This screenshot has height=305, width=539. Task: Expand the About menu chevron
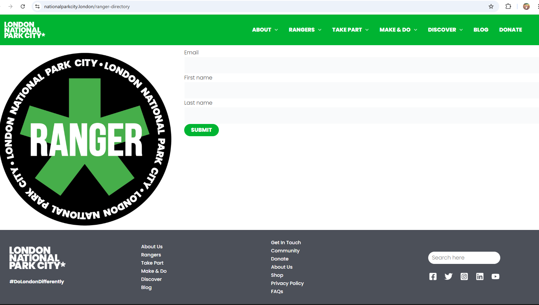276,30
